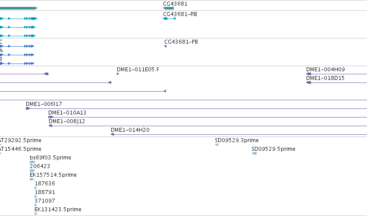
Task: Select the 206423 EST glyph
Action: pyautogui.click(x=32, y=171)
